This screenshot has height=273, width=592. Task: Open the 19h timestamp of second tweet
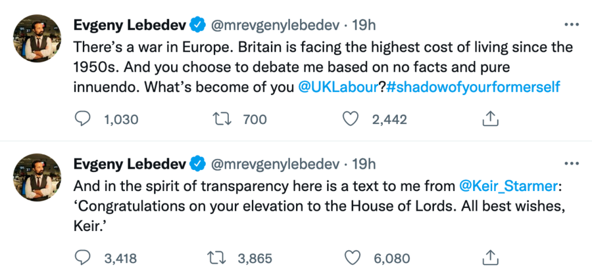coord(364,164)
